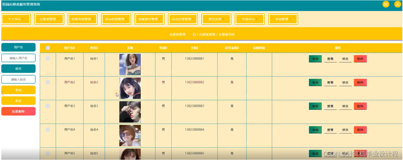Click 查看 for 用户名3 row
The image size is (403, 160).
pyautogui.click(x=330, y=106)
